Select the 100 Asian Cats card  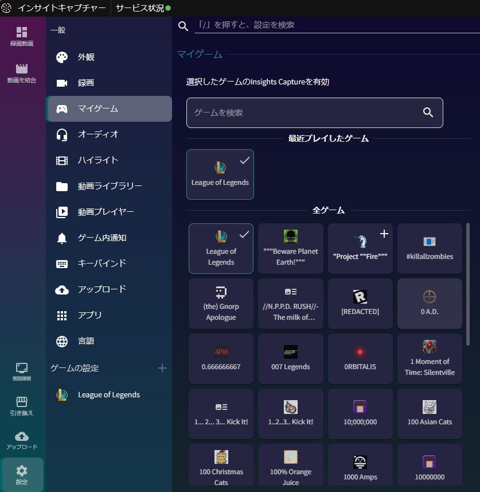pos(430,414)
